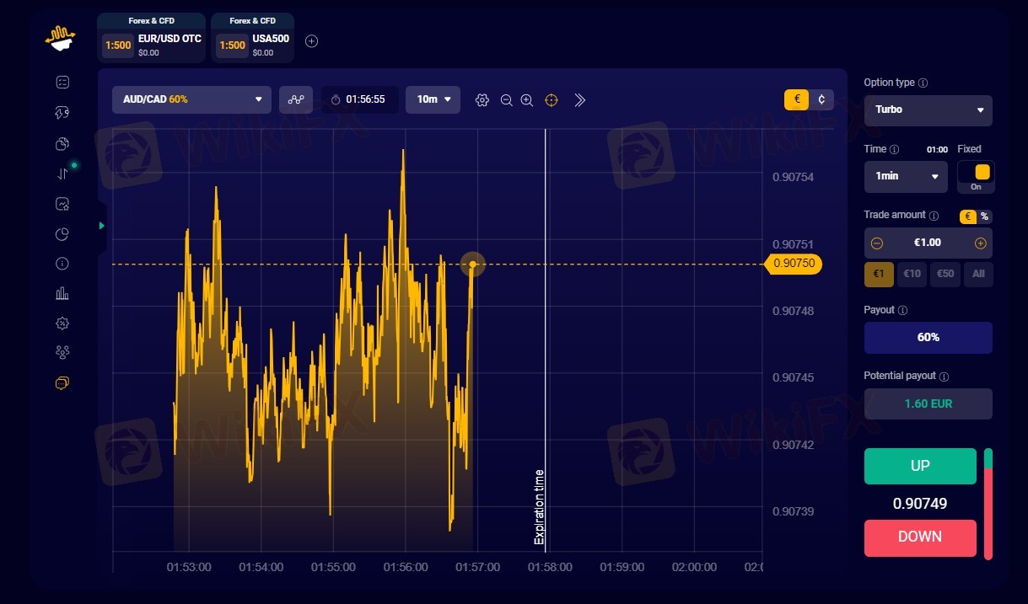Expand the sidebar panel with the green arrow
The image size is (1028, 604).
(102, 226)
